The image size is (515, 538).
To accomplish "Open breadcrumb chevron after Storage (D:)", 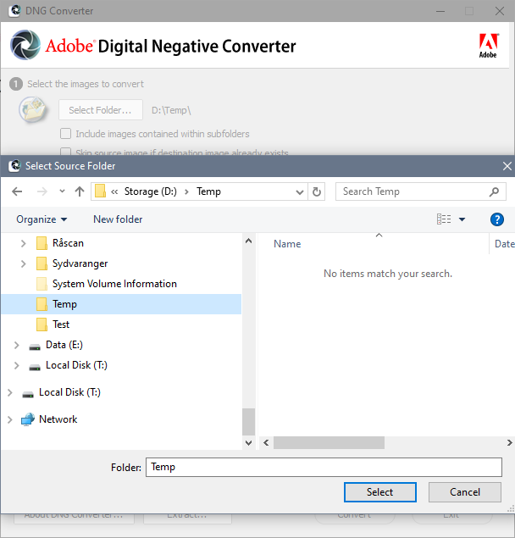I will click(x=186, y=191).
